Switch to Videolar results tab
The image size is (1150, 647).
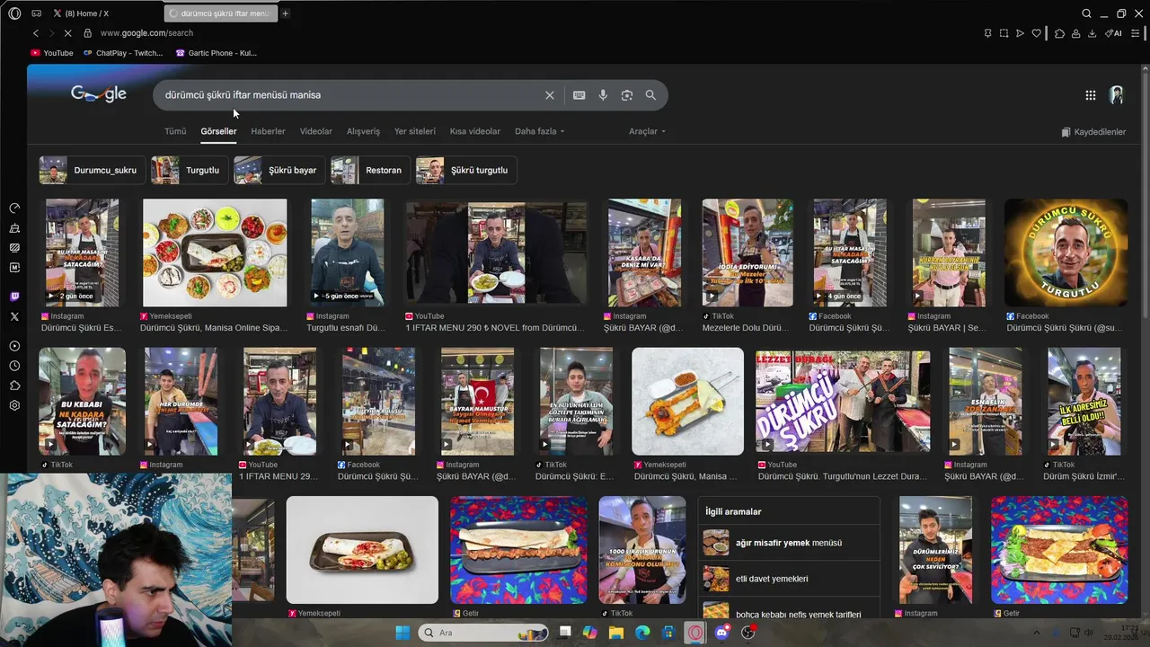click(316, 131)
